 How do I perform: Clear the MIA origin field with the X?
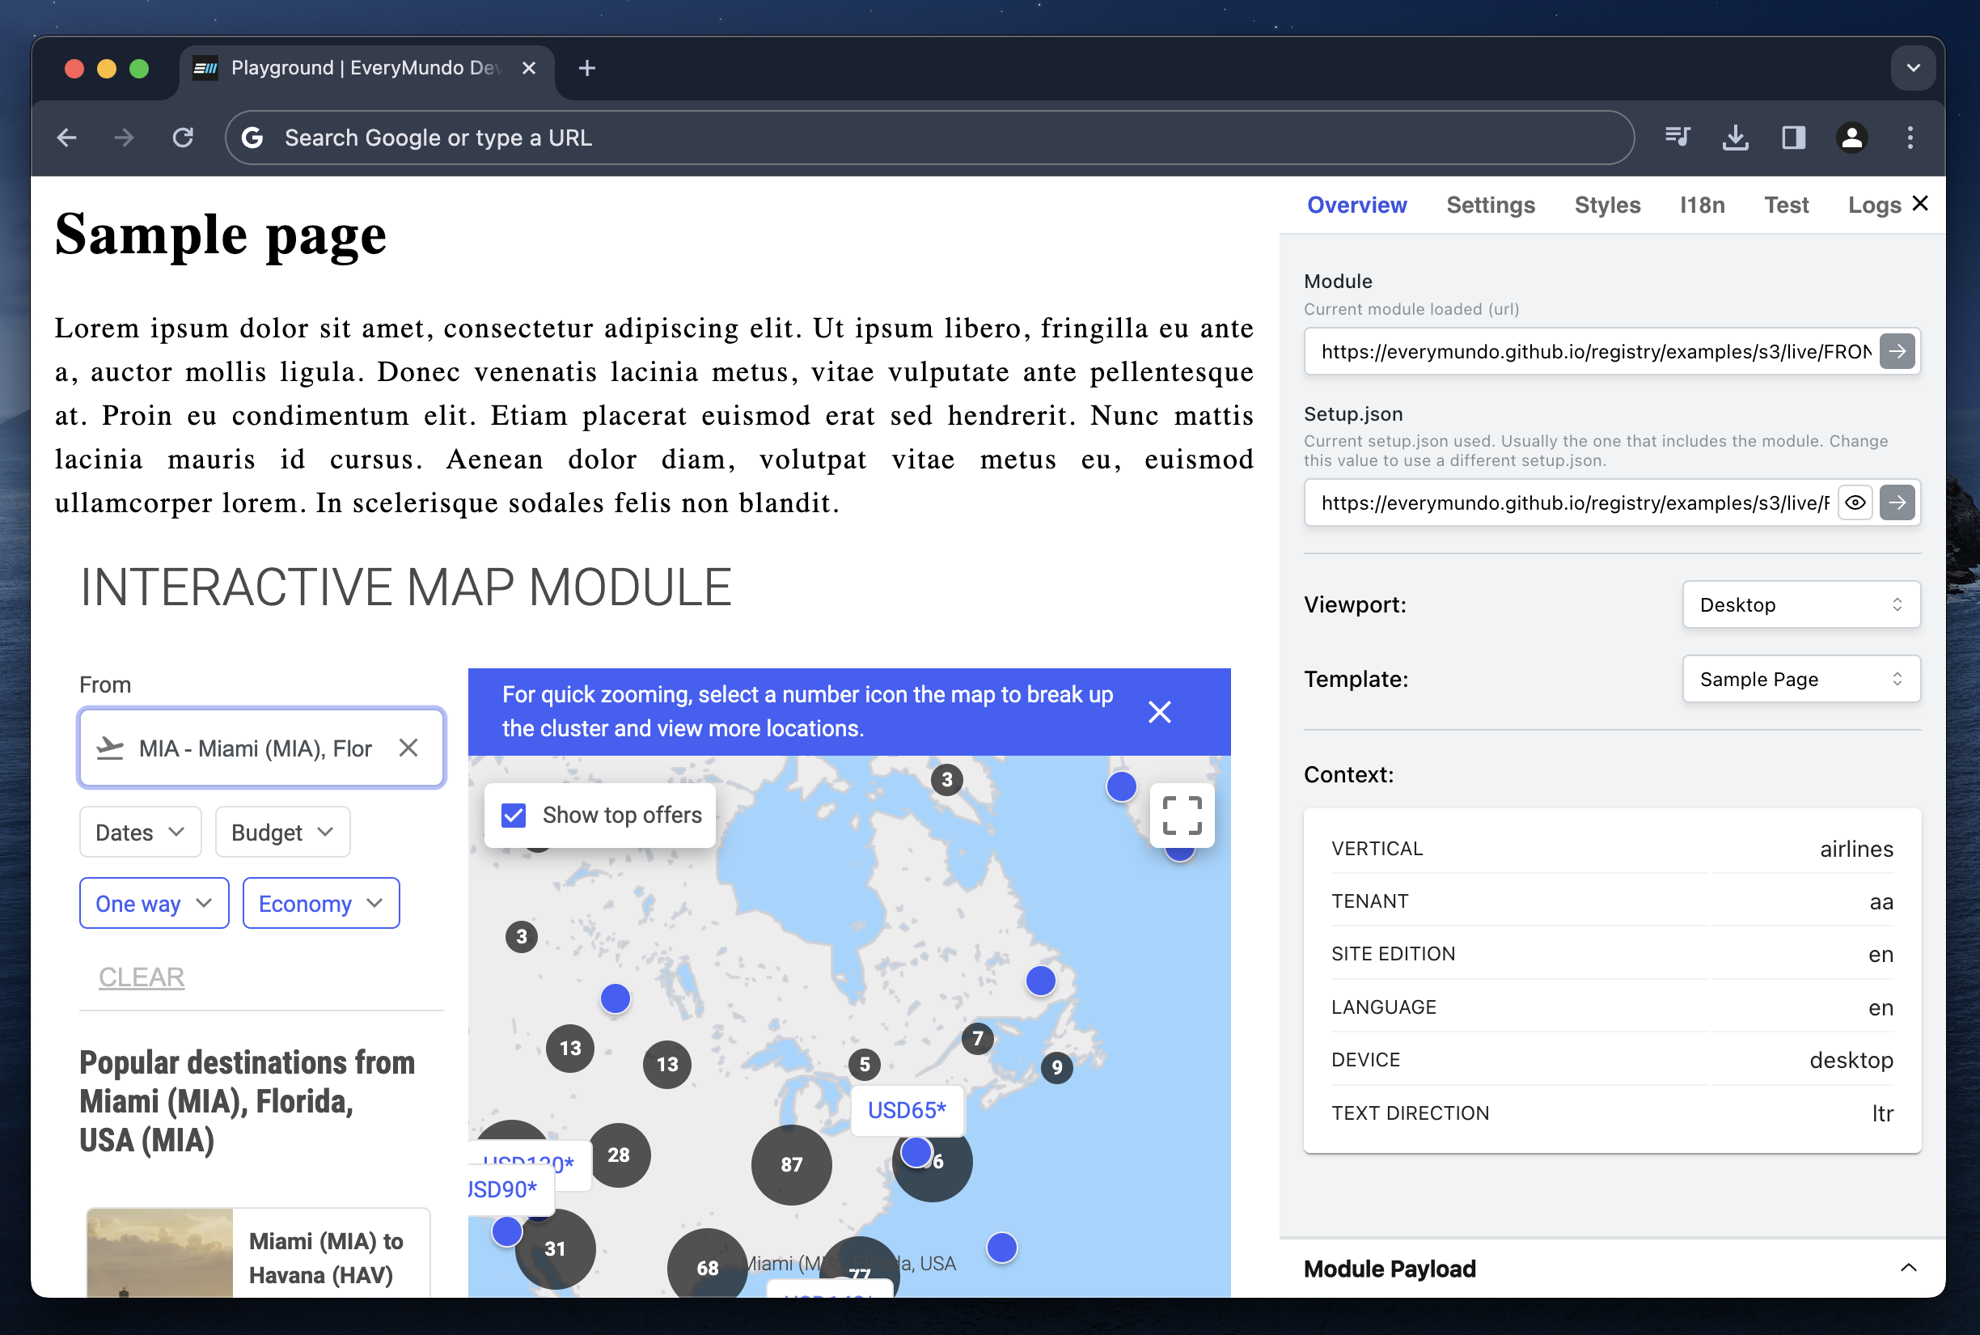[x=408, y=748]
